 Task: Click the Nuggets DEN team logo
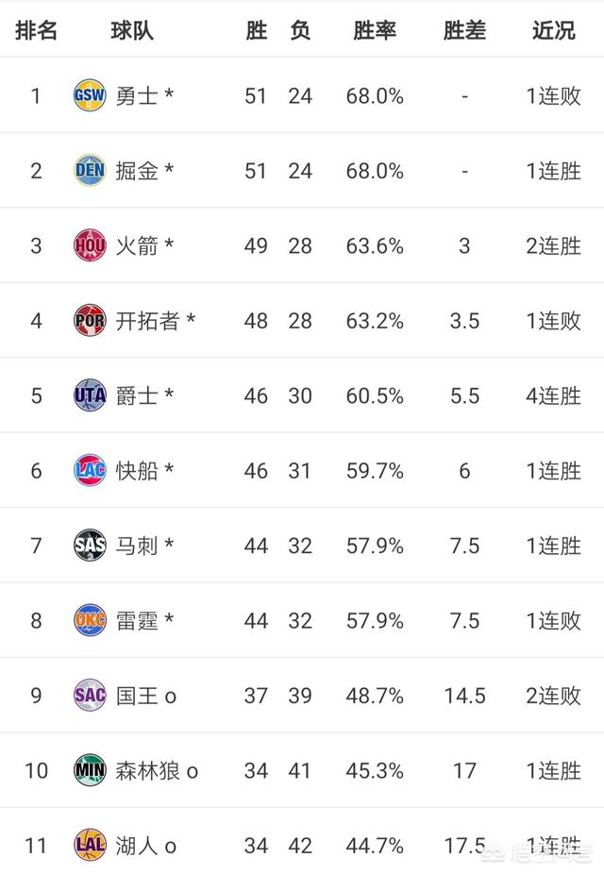pyautogui.click(x=90, y=171)
